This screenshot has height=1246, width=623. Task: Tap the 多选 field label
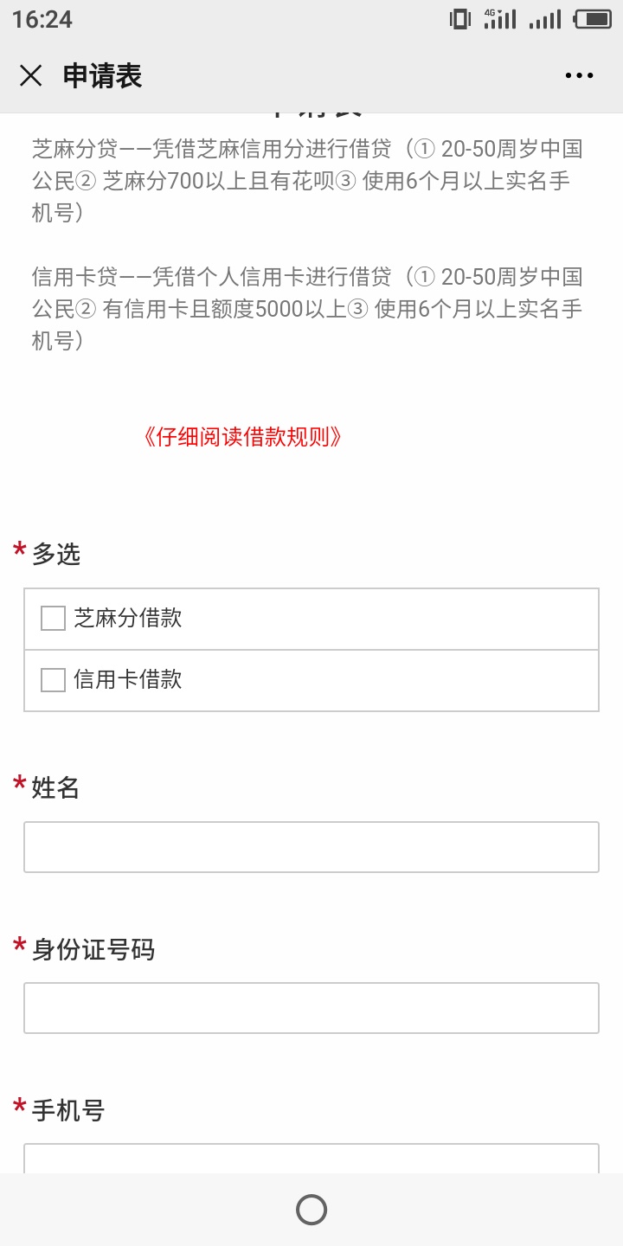tap(55, 555)
